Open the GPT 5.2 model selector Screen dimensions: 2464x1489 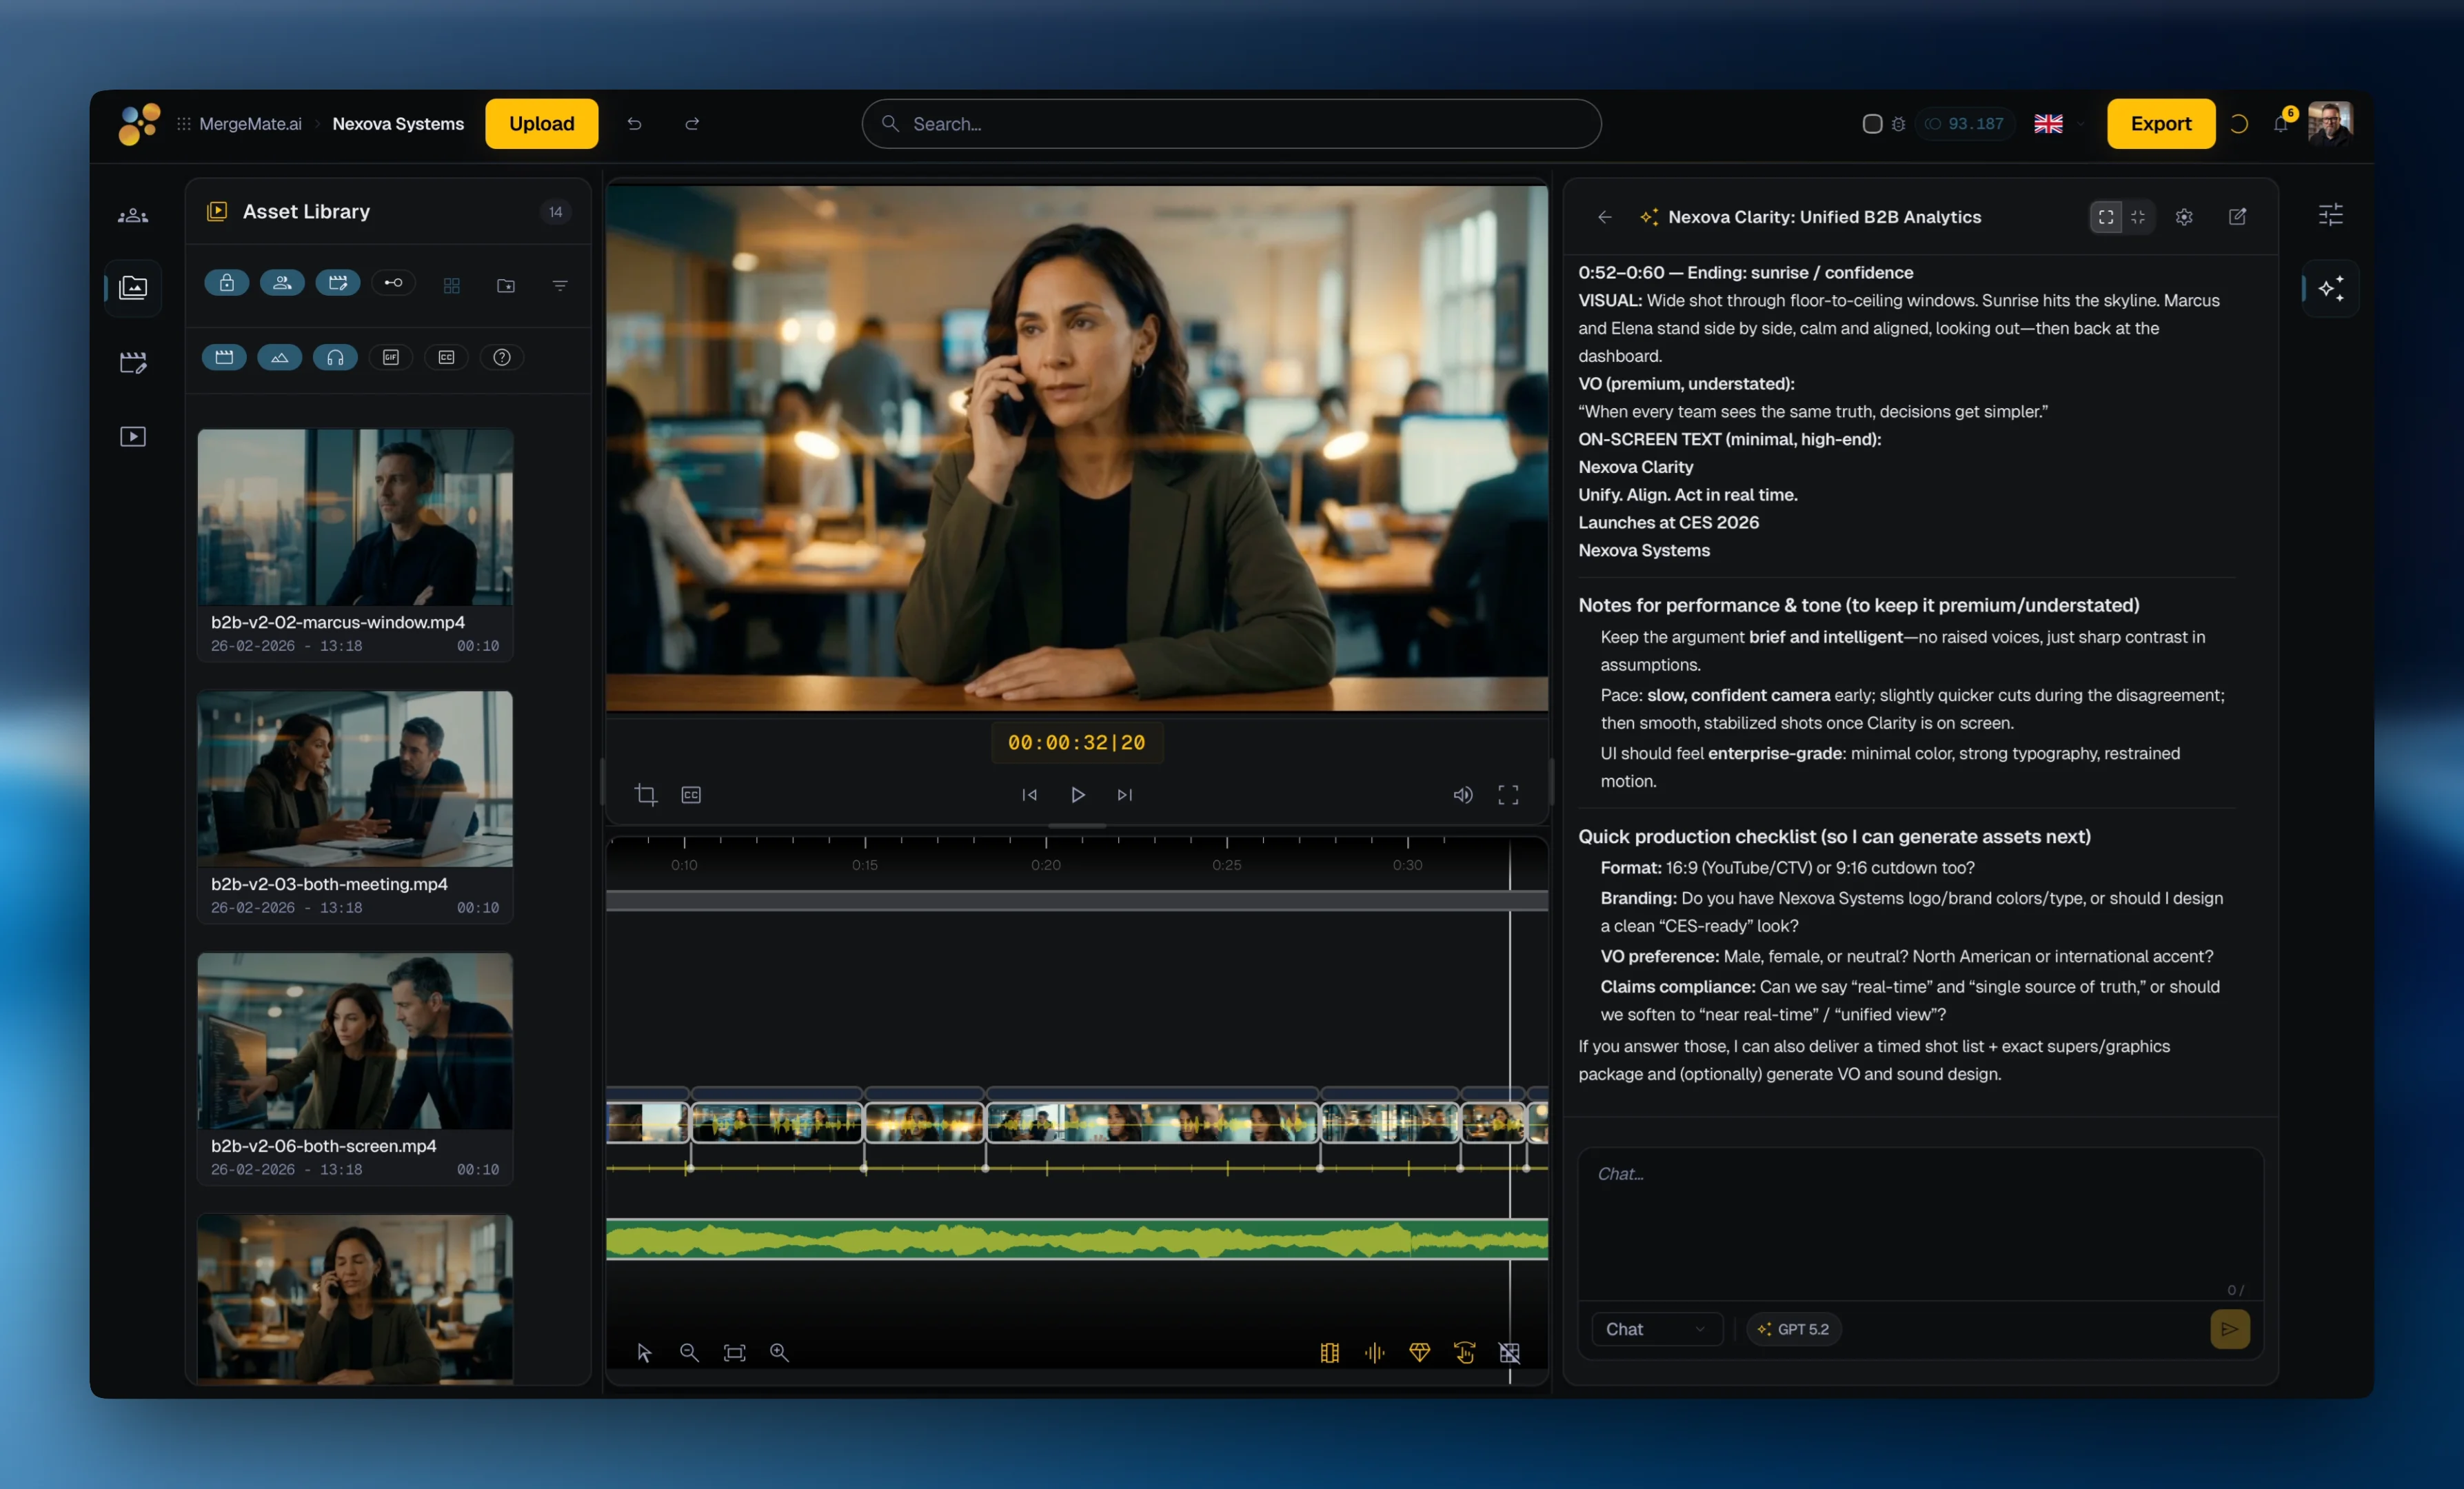click(x=1792, y=1329)
